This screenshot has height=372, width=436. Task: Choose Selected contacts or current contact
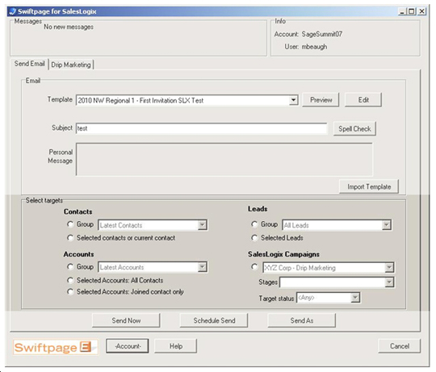(70, 238)
